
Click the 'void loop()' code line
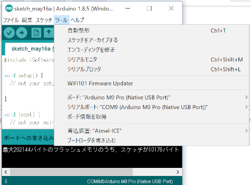[22, 115]
